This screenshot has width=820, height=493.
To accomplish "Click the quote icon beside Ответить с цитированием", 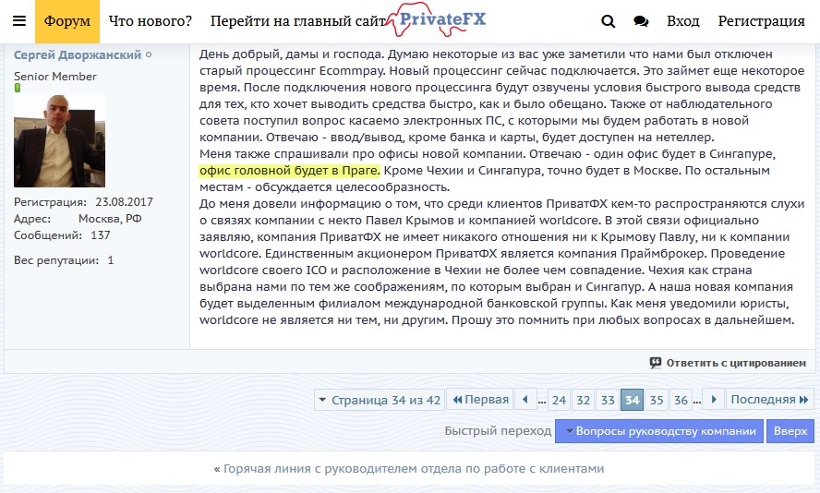I will pyautogui.click(x=656, y=362).
